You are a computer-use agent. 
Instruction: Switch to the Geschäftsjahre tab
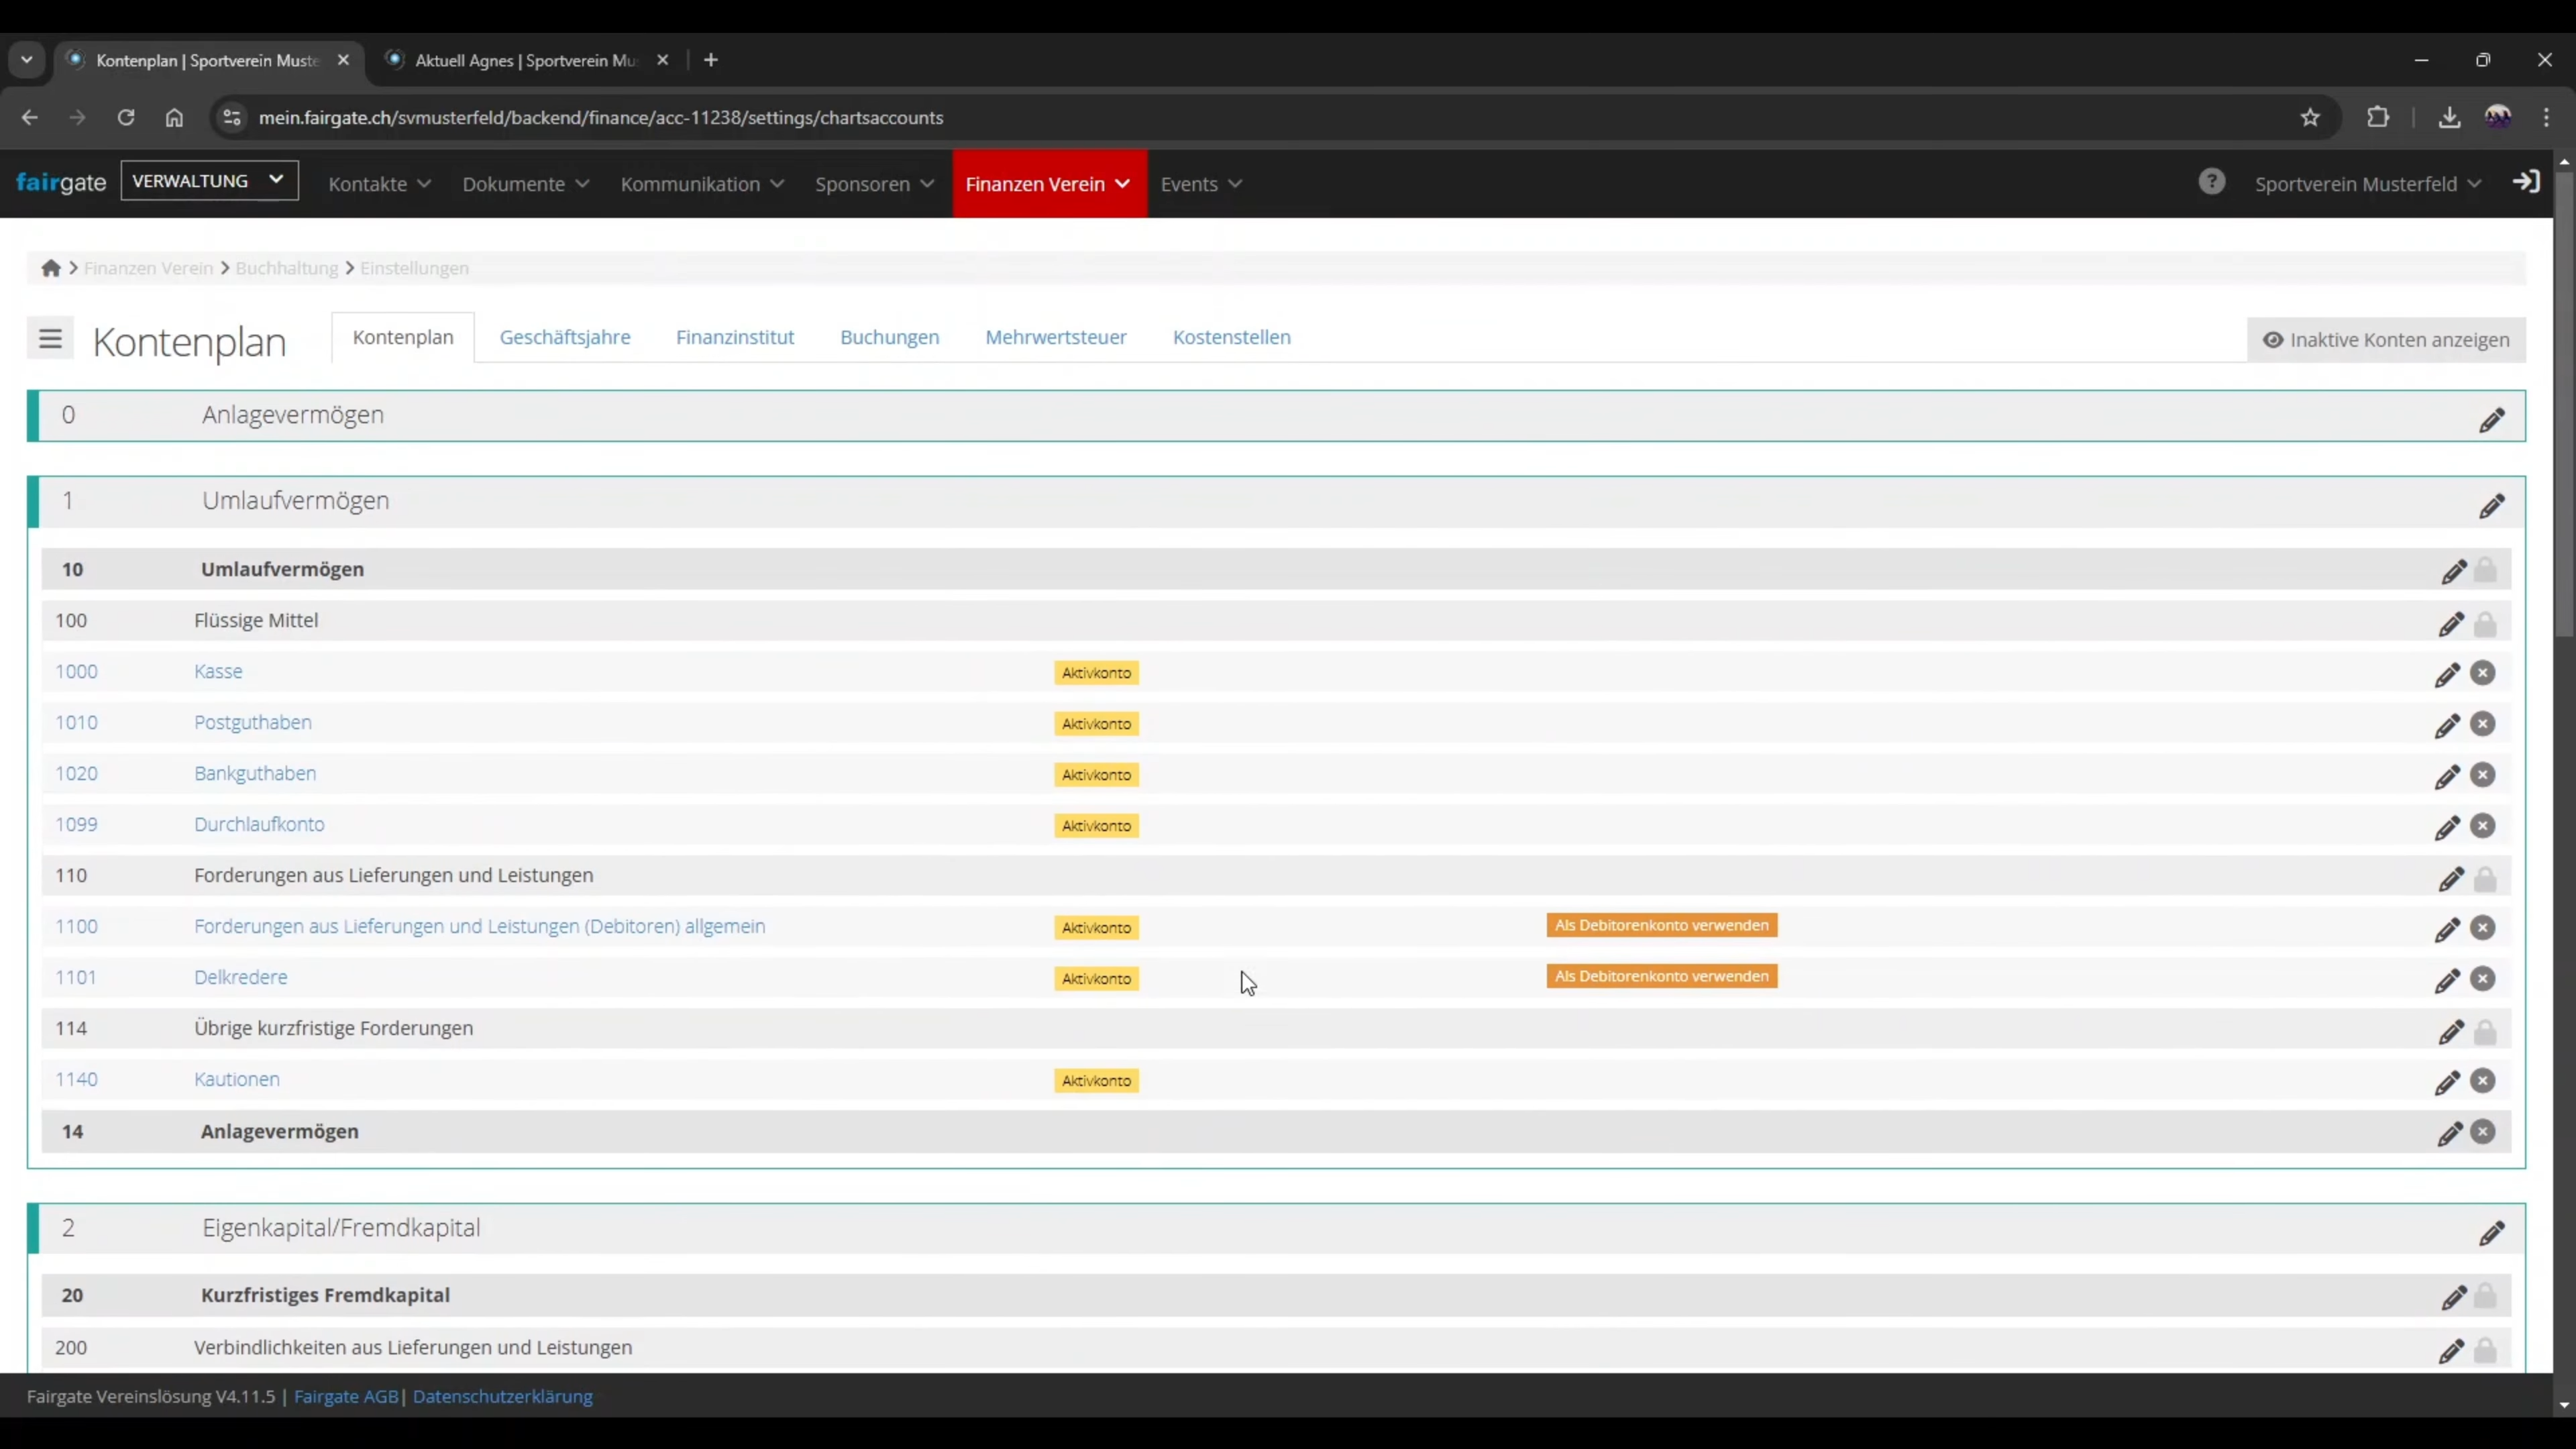point(565,337)
